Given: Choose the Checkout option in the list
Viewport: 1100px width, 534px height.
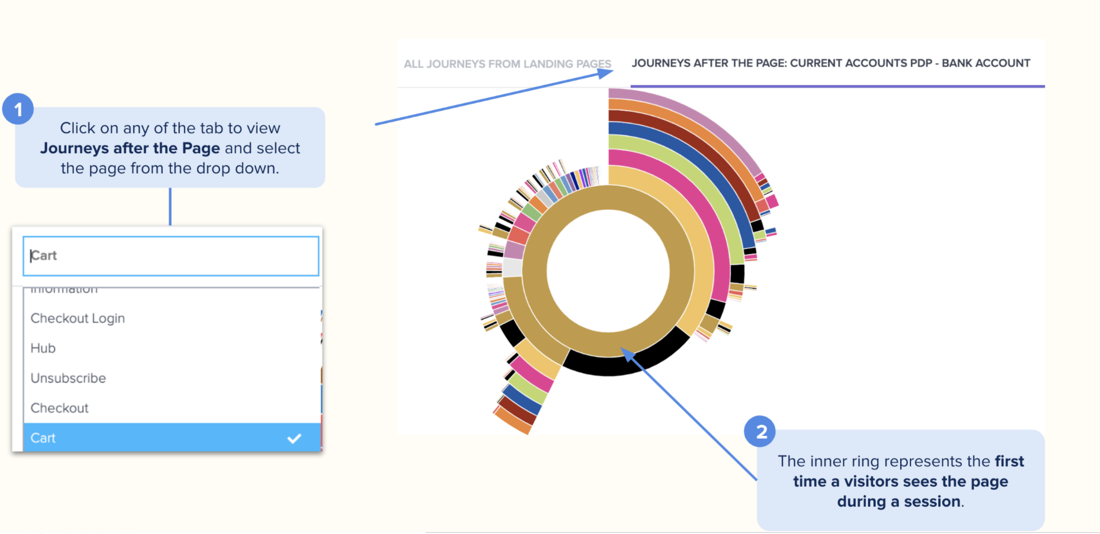Looking at the screenshot, I should [x=60, y=408].
